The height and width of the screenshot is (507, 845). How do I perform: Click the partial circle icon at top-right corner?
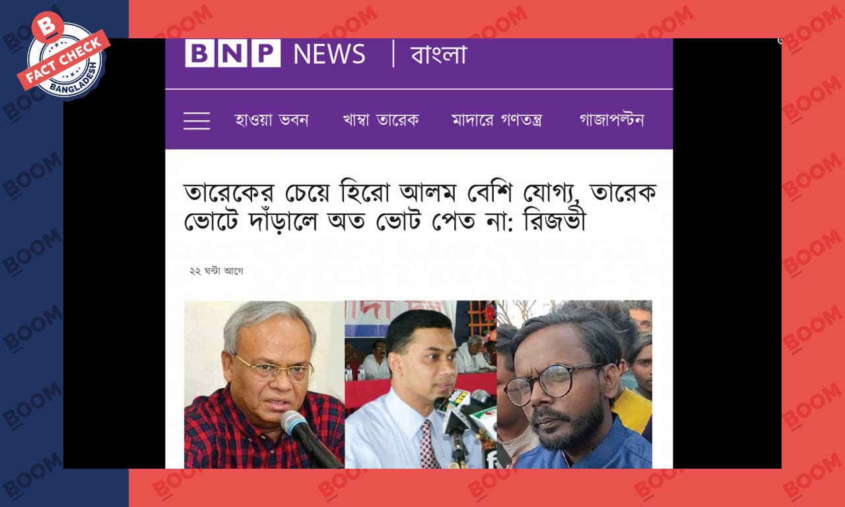click(780, 41)
